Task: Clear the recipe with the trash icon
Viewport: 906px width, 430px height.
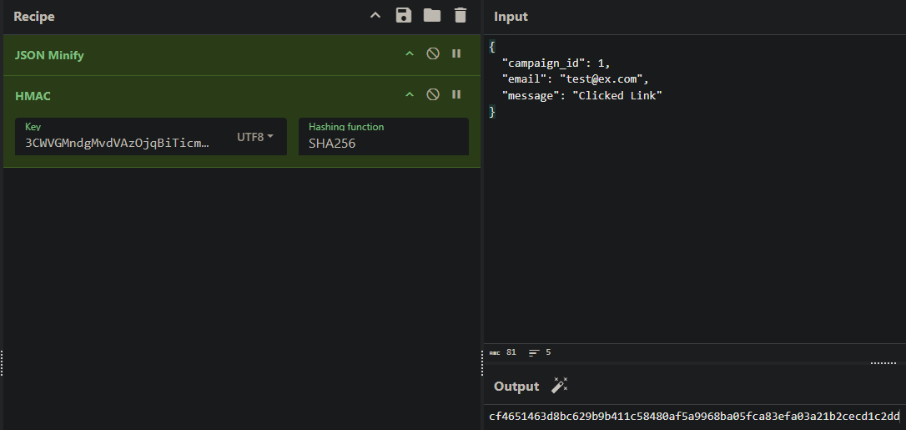Action: pos(460,16)
